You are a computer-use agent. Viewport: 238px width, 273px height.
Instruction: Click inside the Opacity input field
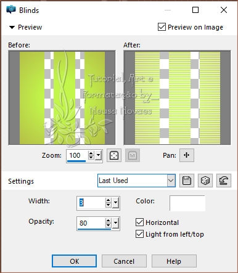tap(91, 223)
